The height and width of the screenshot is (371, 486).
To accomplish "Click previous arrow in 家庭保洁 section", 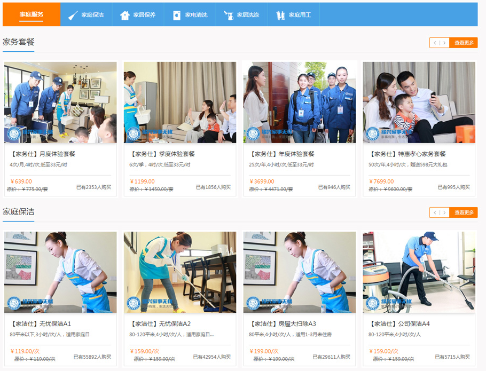I will [435, 212].
